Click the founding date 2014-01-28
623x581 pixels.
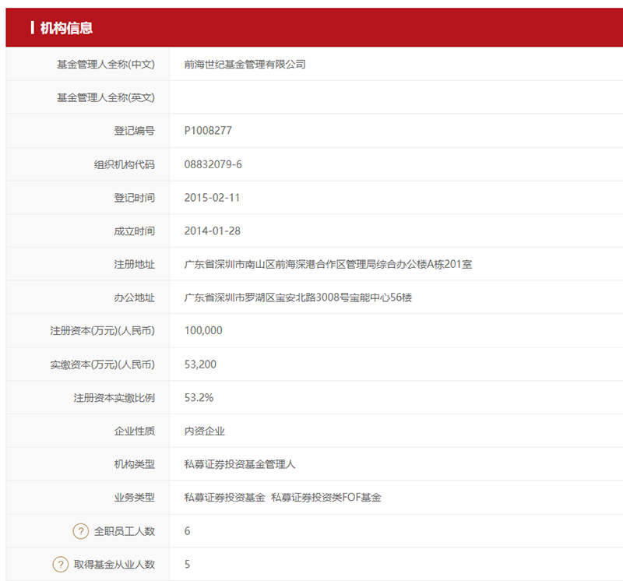(212, 231)
